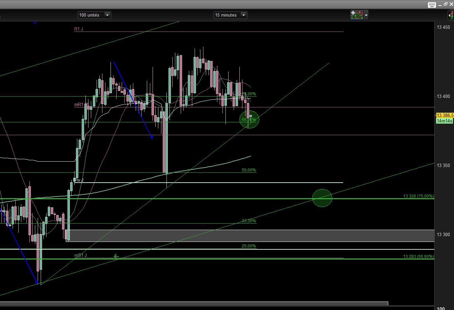This screenshot has width=454, height=310.
Task: Open the '100 unités' dropdown
Action: click(94, 15)
